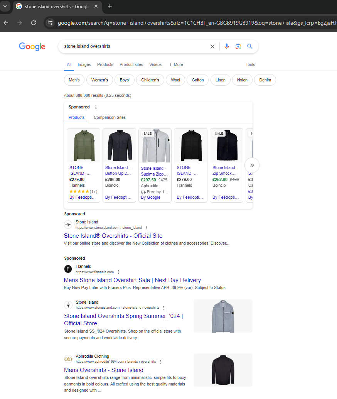Select the All results tab

(x=69, y=64)
